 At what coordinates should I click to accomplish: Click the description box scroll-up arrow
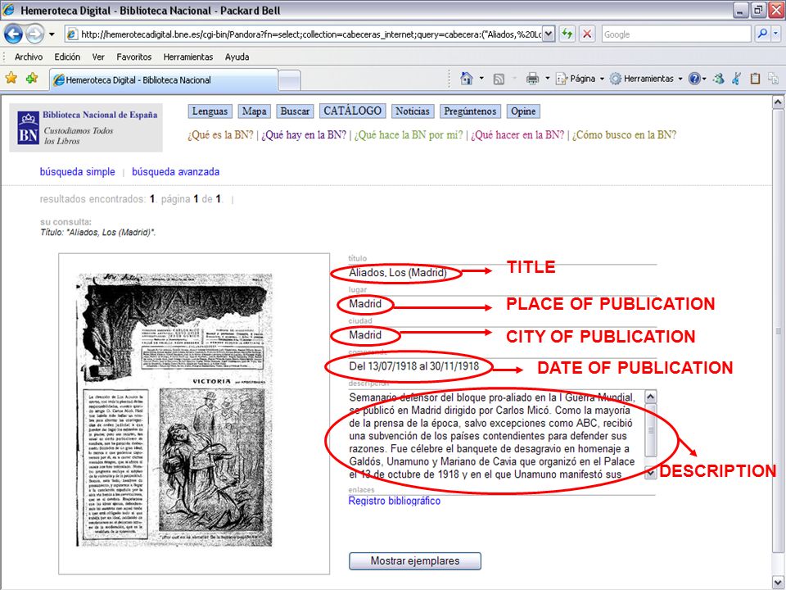pyautogui.click(x=650, y=397)
